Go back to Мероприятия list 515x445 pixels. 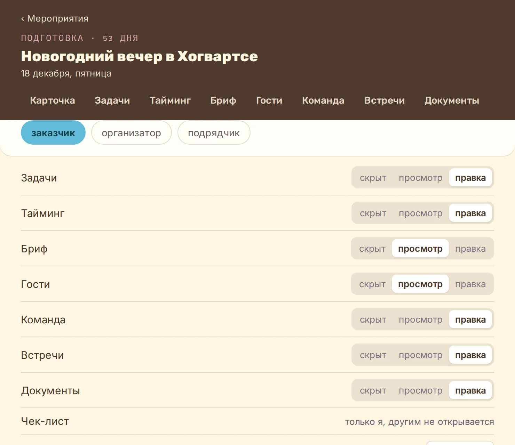55,18
